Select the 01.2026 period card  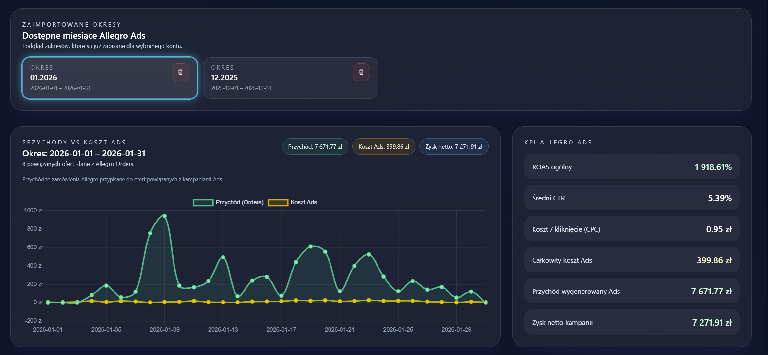tap(97, 78)
